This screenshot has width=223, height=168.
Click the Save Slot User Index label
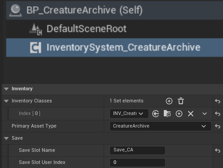42,162
